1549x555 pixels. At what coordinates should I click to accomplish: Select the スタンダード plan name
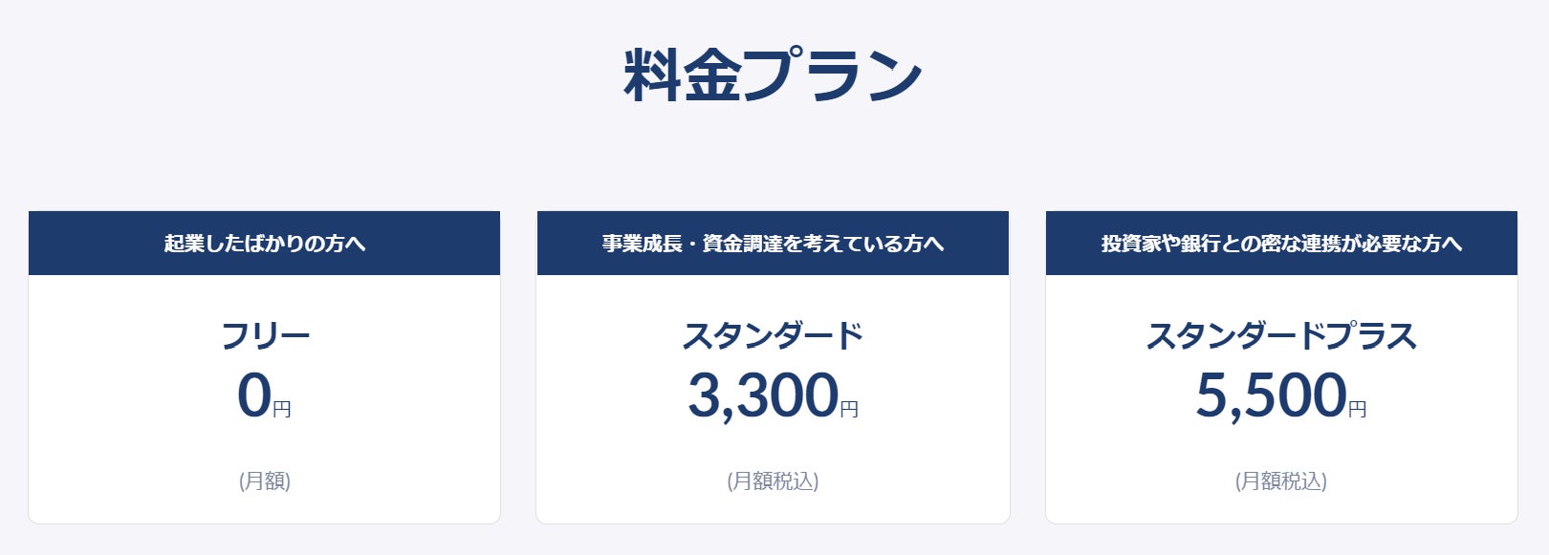point(773,336)
